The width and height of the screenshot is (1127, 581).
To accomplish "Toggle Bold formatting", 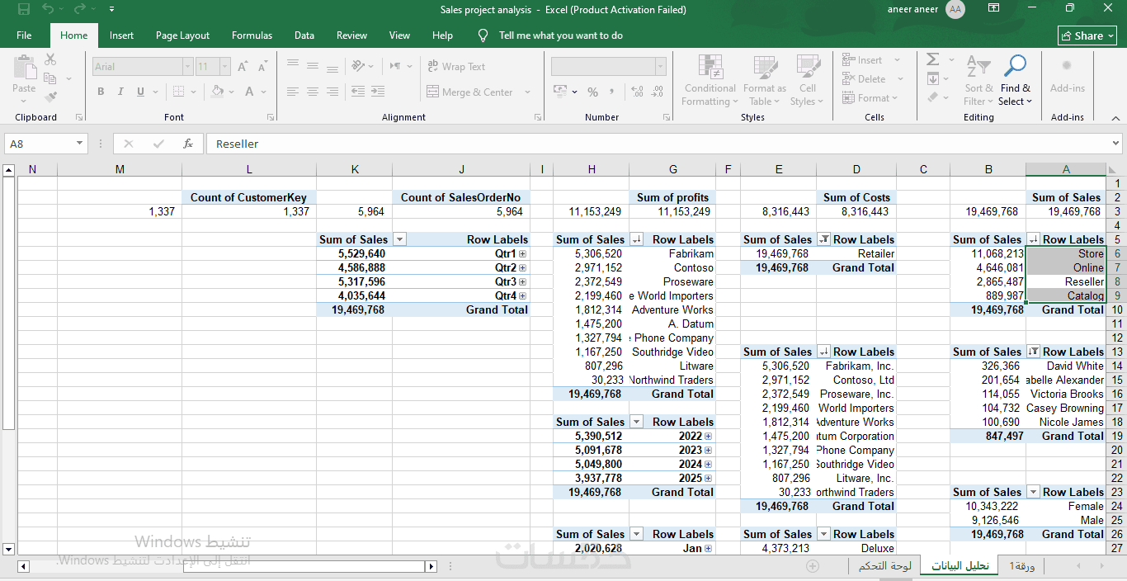I will tap(101, 92).
